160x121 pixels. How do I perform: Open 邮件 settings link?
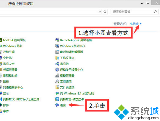(x=6, y=105)
